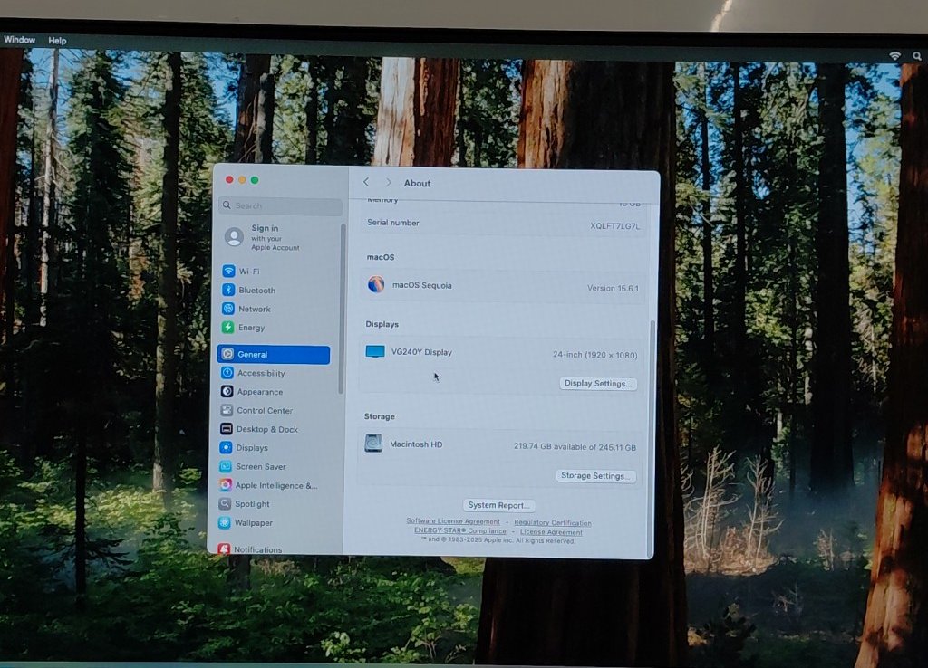Screen dimensions: 928x668
Task: Open Display Settings
Action: pos(598,384)
